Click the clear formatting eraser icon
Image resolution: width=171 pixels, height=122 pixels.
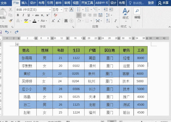pos(56,15)
